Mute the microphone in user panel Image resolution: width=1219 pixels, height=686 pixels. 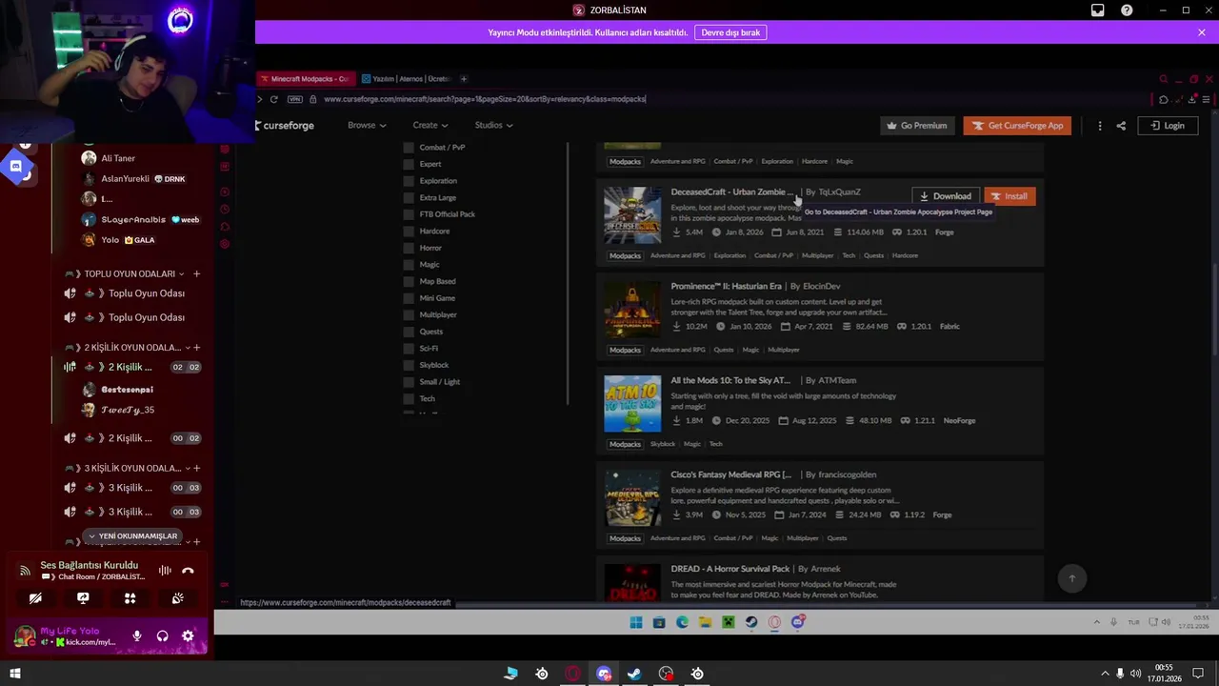tap(137, 636)
